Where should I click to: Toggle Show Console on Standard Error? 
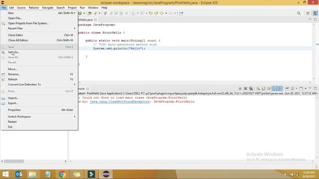[280, 89]
